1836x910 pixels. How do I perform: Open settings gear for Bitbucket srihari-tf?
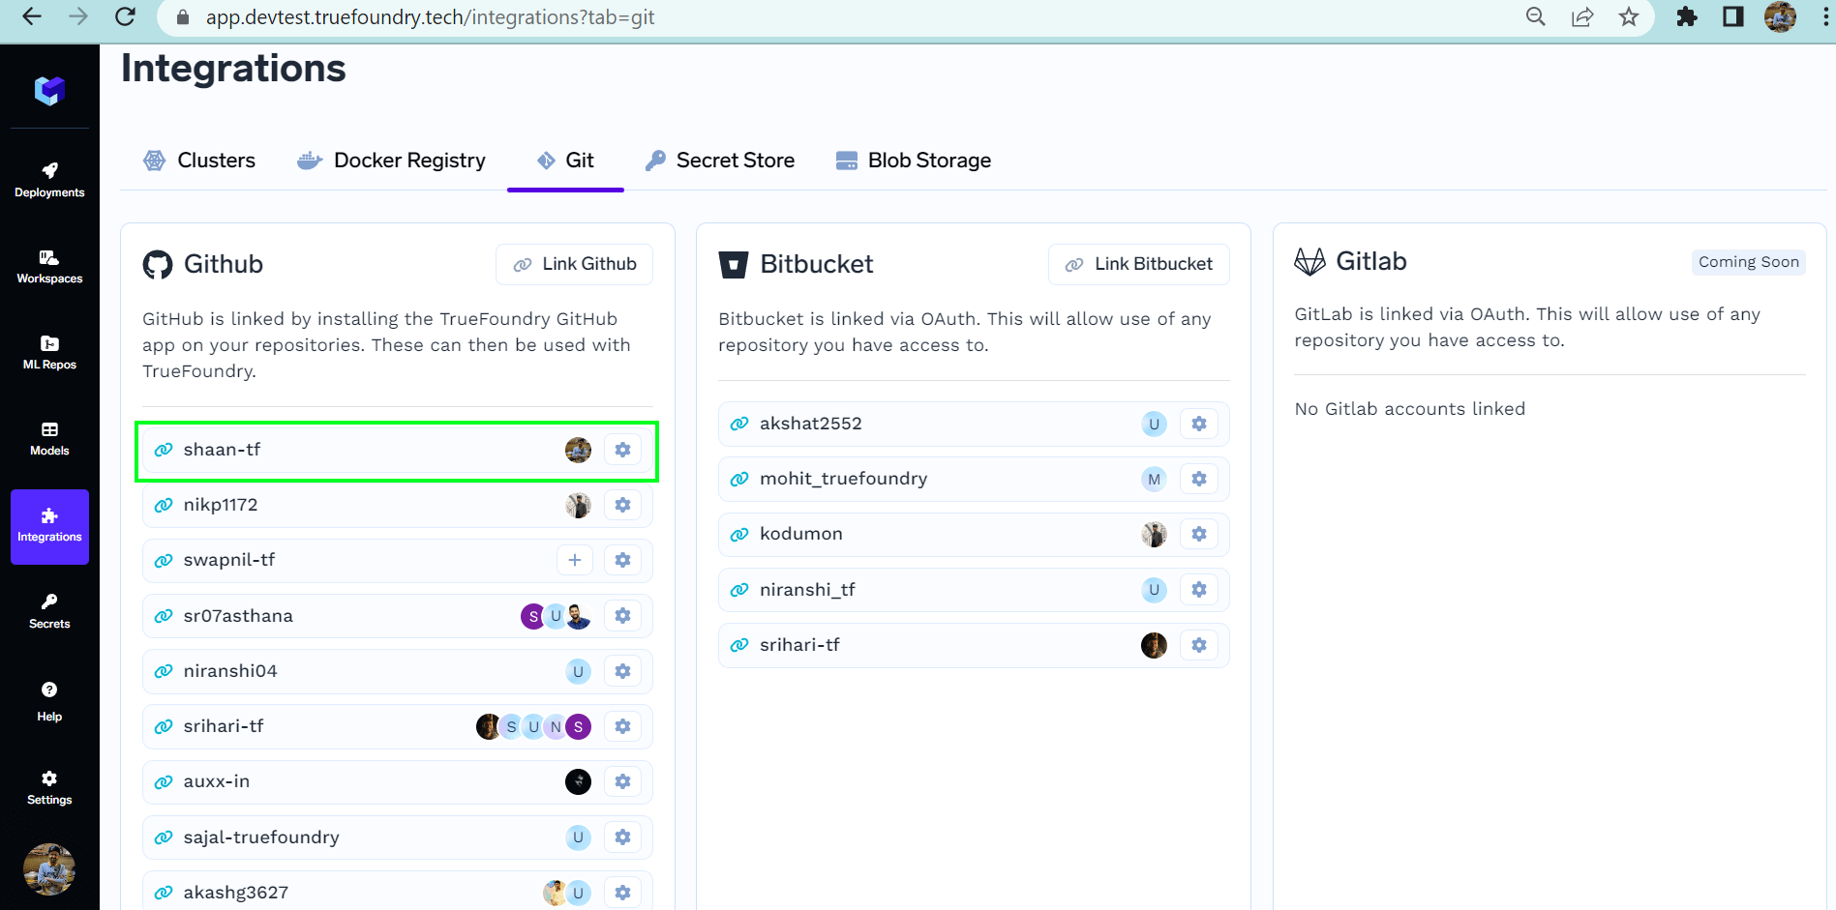(x=1199, y=645)
